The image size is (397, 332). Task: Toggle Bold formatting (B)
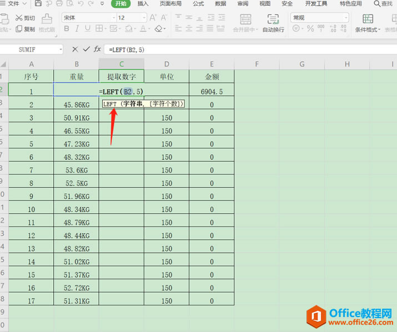pyautogui.click(x=67, y=29)
